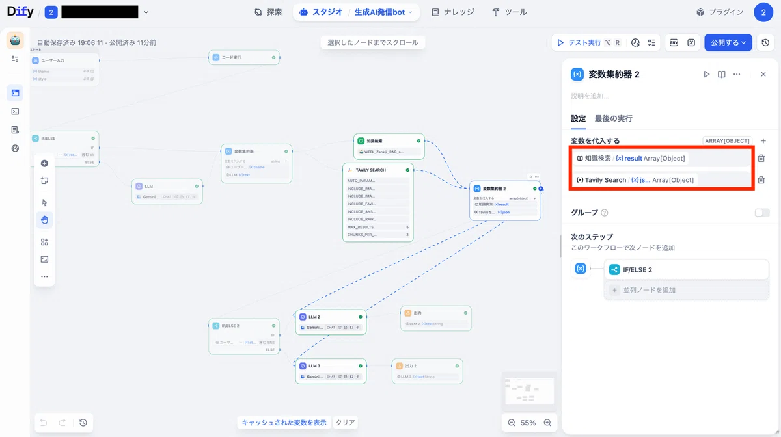Add a note with the note tool
Viewport: 781px width, 437px height.
(44, 181)
